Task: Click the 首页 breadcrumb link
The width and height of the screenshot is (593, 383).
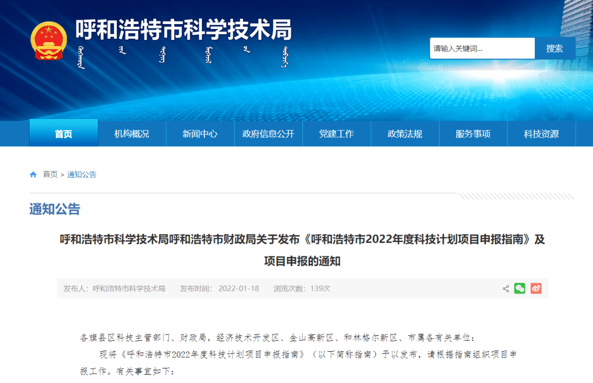Action: pos(50,174)
